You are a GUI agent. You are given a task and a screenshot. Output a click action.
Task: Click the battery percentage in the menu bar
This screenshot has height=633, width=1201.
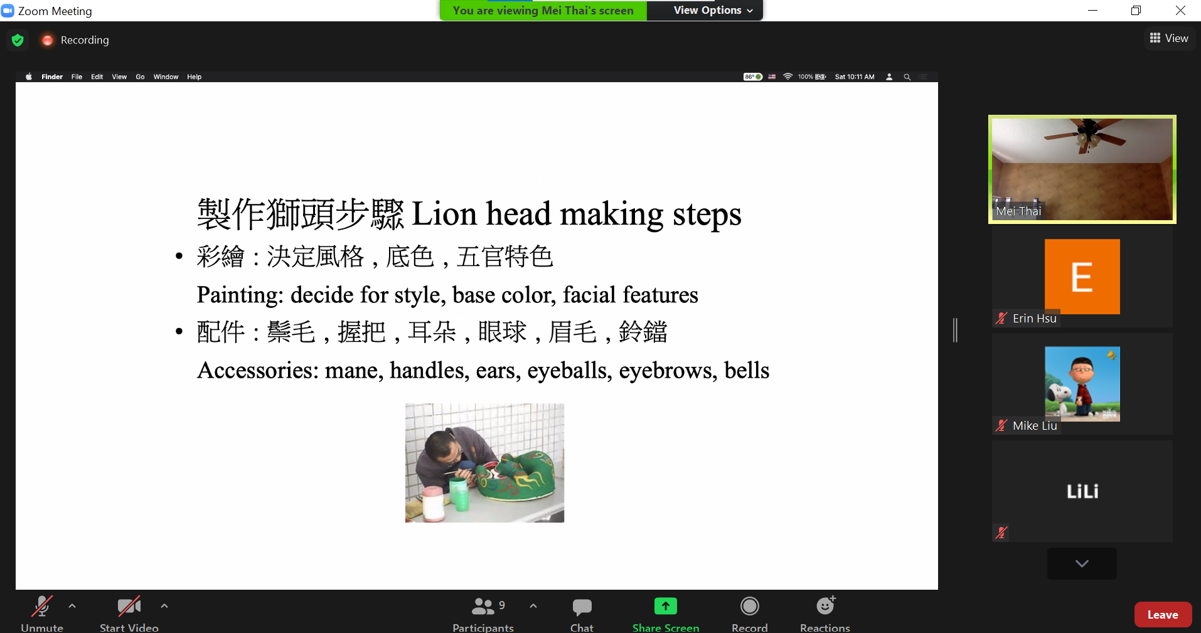[806, 77]
